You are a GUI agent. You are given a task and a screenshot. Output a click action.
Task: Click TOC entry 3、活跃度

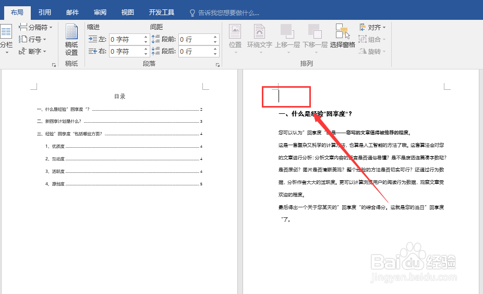pyautogui.click(x=124, y=171)
